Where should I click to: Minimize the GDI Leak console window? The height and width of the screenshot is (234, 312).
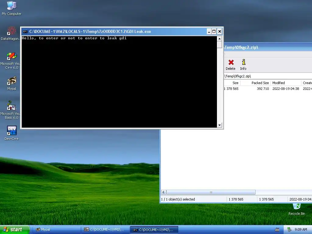click(209, 31)
